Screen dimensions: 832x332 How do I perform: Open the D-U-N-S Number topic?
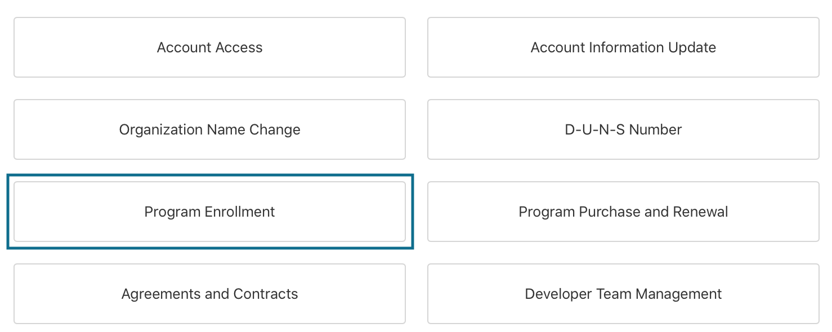623,129
